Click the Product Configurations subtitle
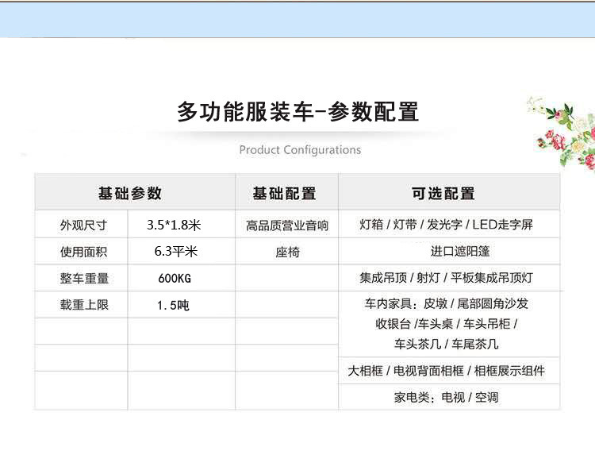Screen dimensions: 595x451 pyautogui.click(x=300, y=150)
